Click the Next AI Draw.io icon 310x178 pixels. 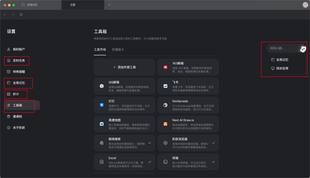(165, 124)
